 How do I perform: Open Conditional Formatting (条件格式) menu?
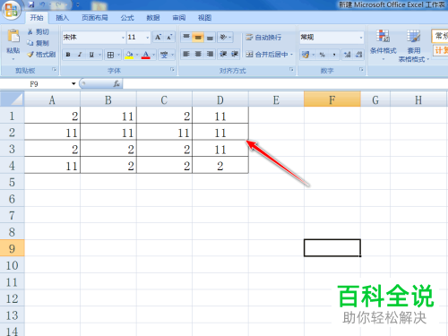383,45
